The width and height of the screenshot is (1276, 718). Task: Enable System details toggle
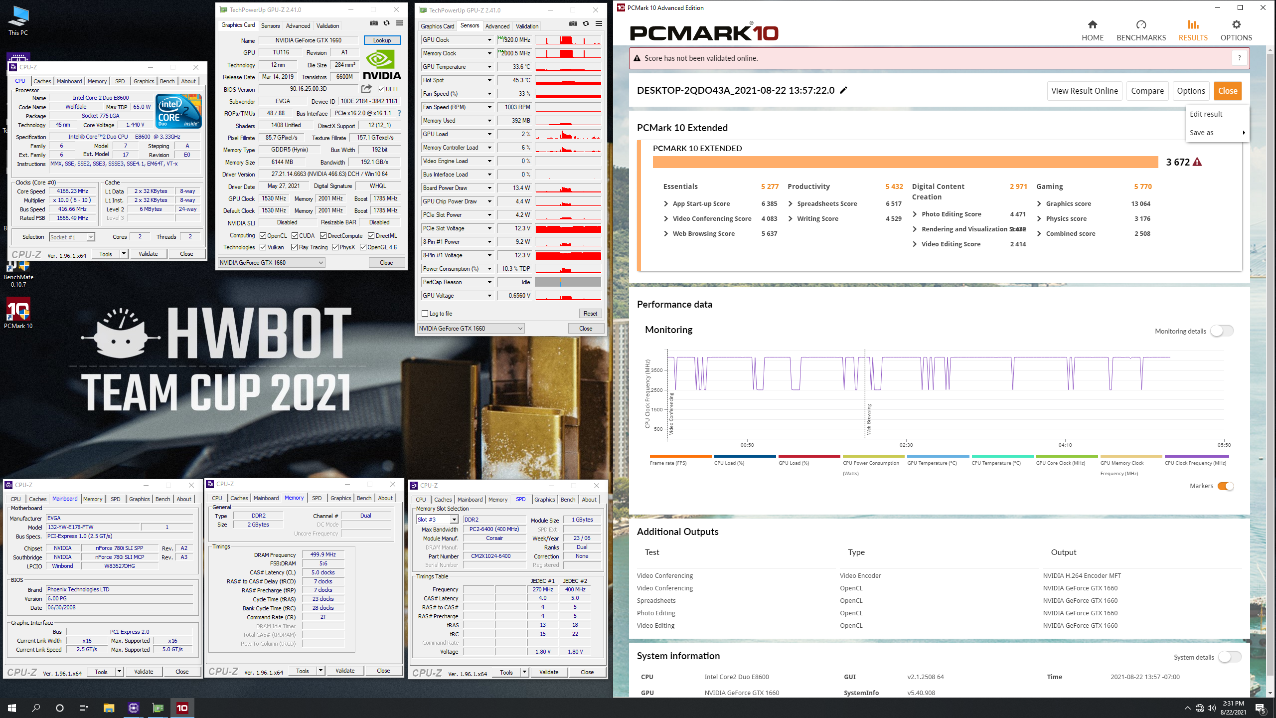tap(1230, 657)
